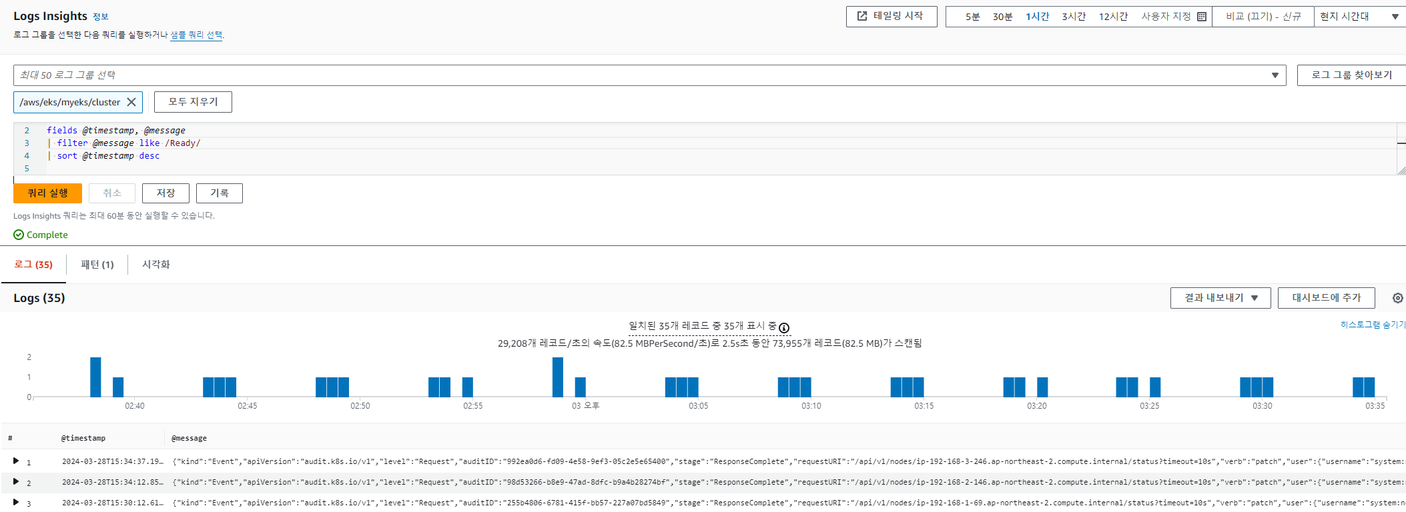Click the @message column header
Viewport: 1406px width, 512px height.
tap(189, 438)
